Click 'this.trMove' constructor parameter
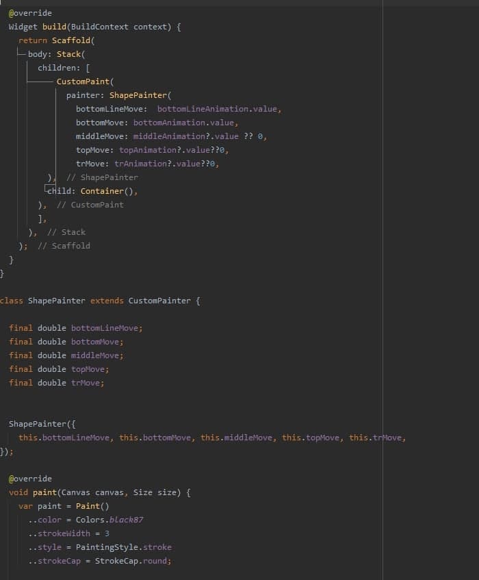 coord(376,437)
